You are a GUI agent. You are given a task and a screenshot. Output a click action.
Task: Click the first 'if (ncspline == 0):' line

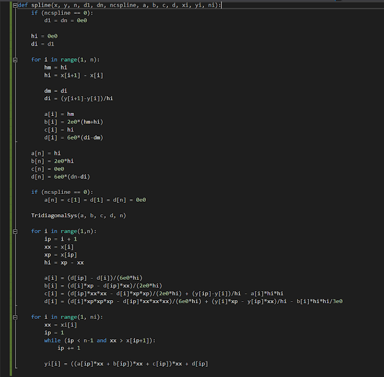click(62, 13)
